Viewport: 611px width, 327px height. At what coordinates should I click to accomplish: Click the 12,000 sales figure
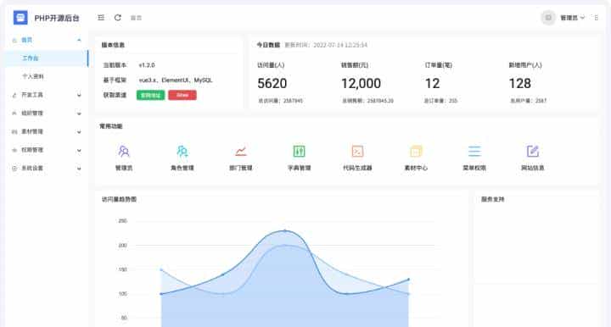tap(361, 83)
